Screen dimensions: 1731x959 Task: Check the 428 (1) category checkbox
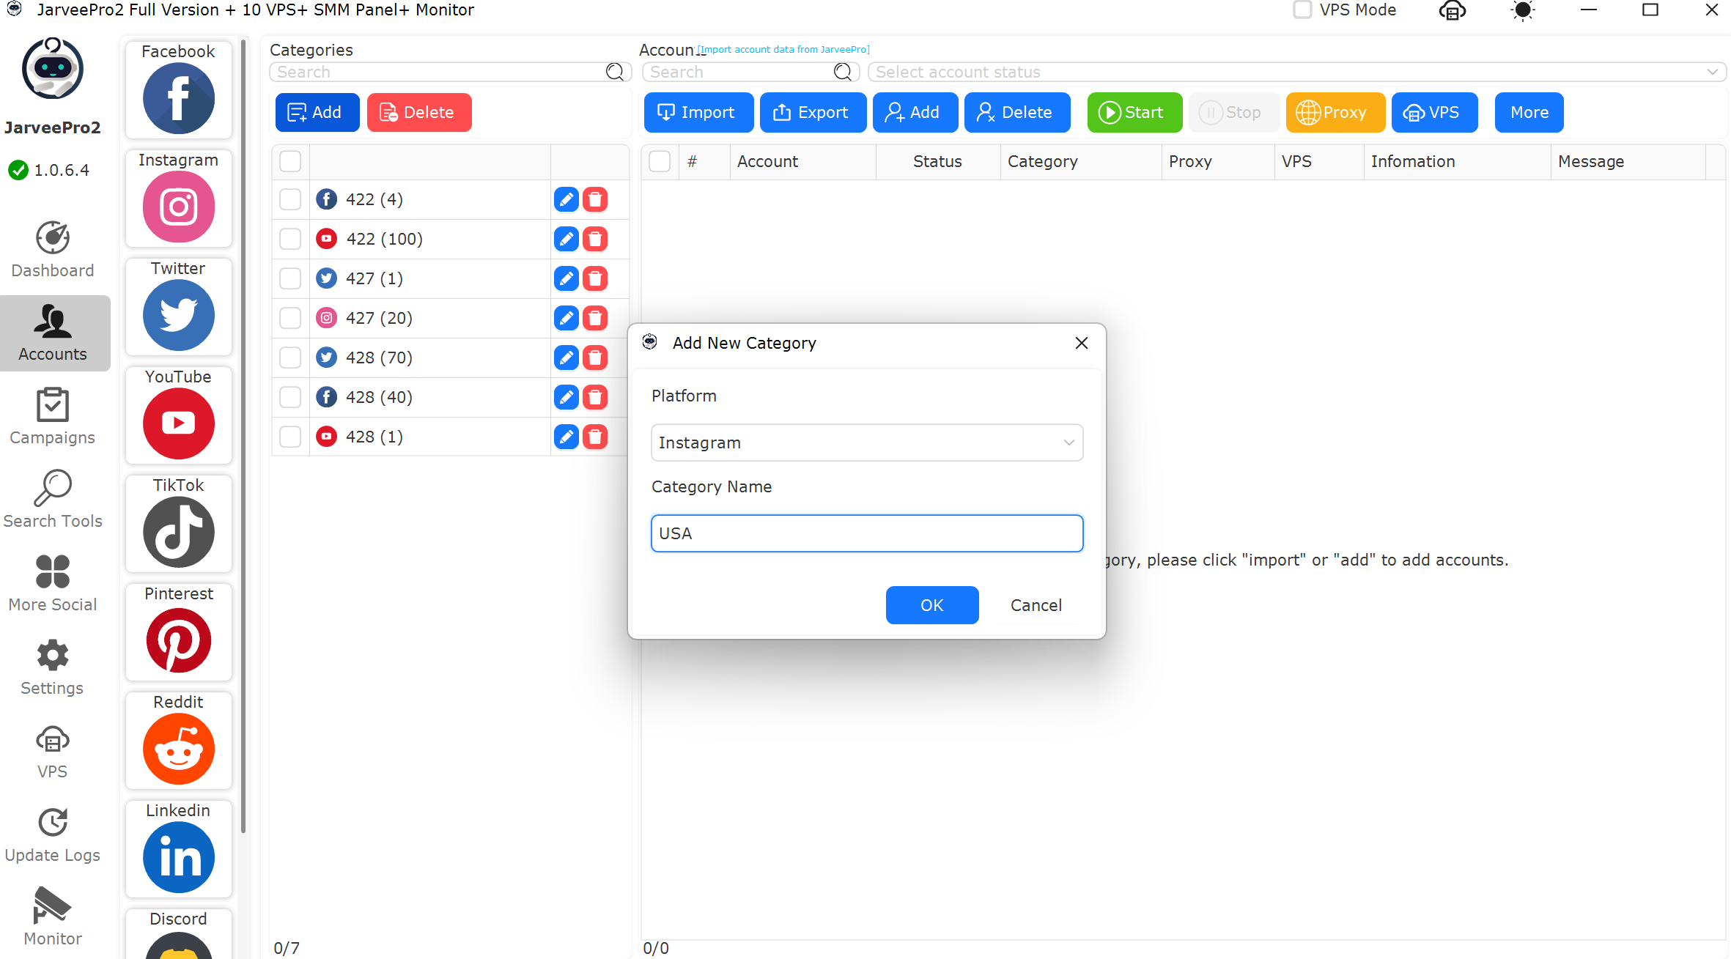click(290, 437)
